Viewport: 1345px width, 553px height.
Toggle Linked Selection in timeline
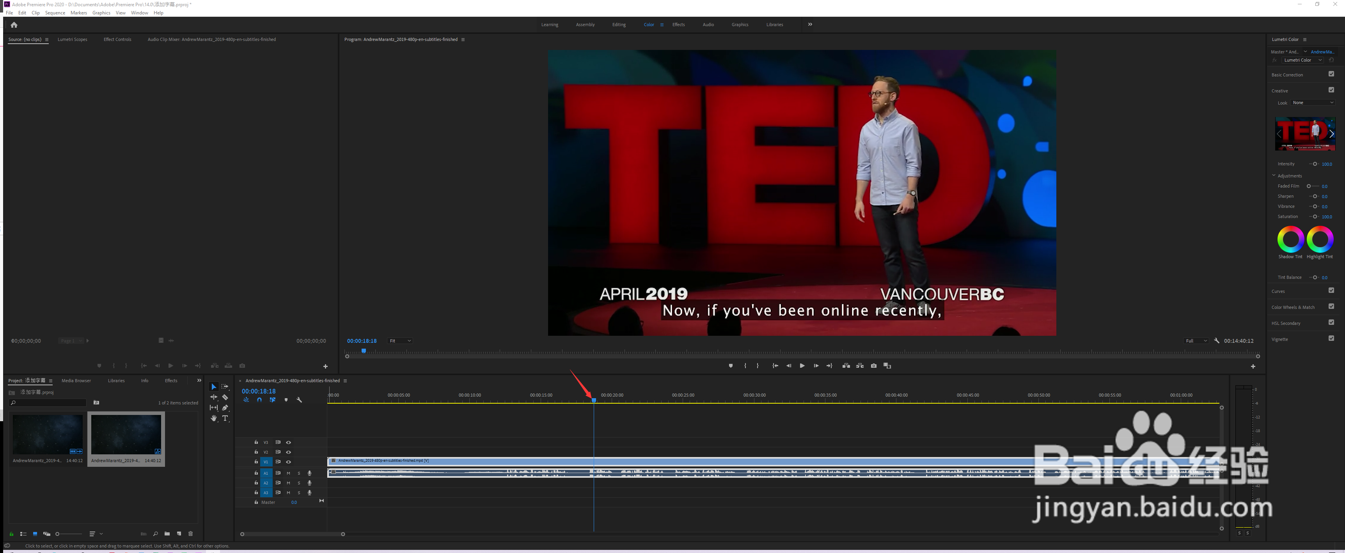click(x=273, y=400)
